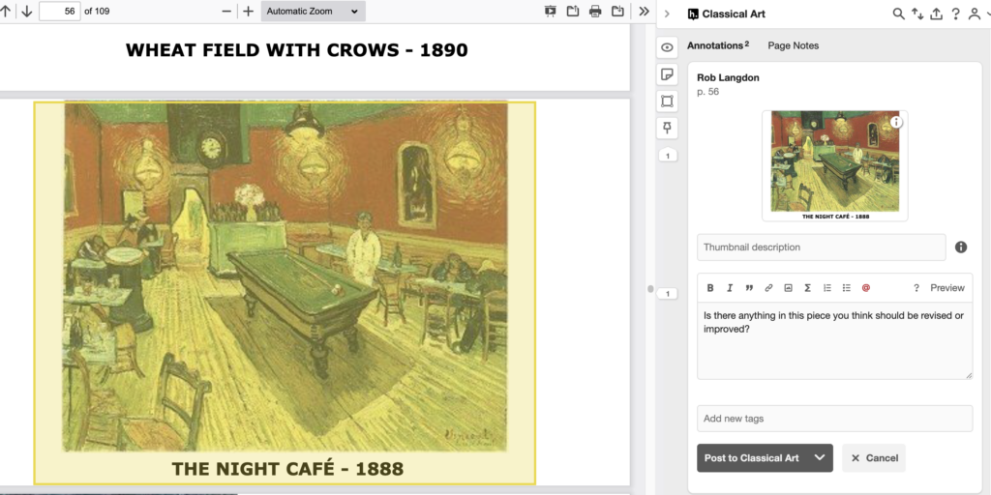Click the highlighted Night Café painting
The height and width of the screenshot is (495, 991).
tap(285, 293)
